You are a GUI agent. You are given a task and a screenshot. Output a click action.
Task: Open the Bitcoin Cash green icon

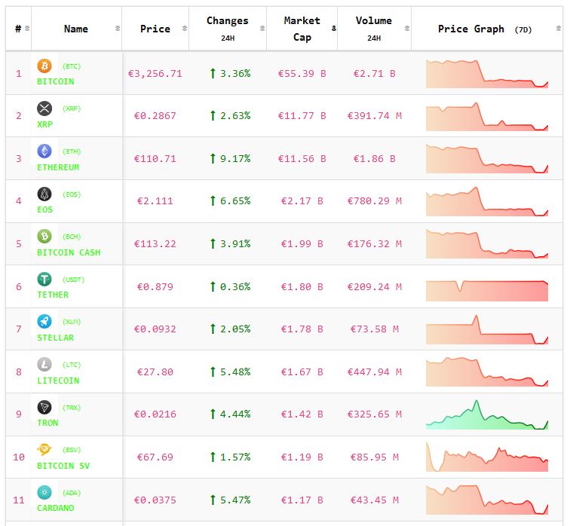[x=44, y=237]
